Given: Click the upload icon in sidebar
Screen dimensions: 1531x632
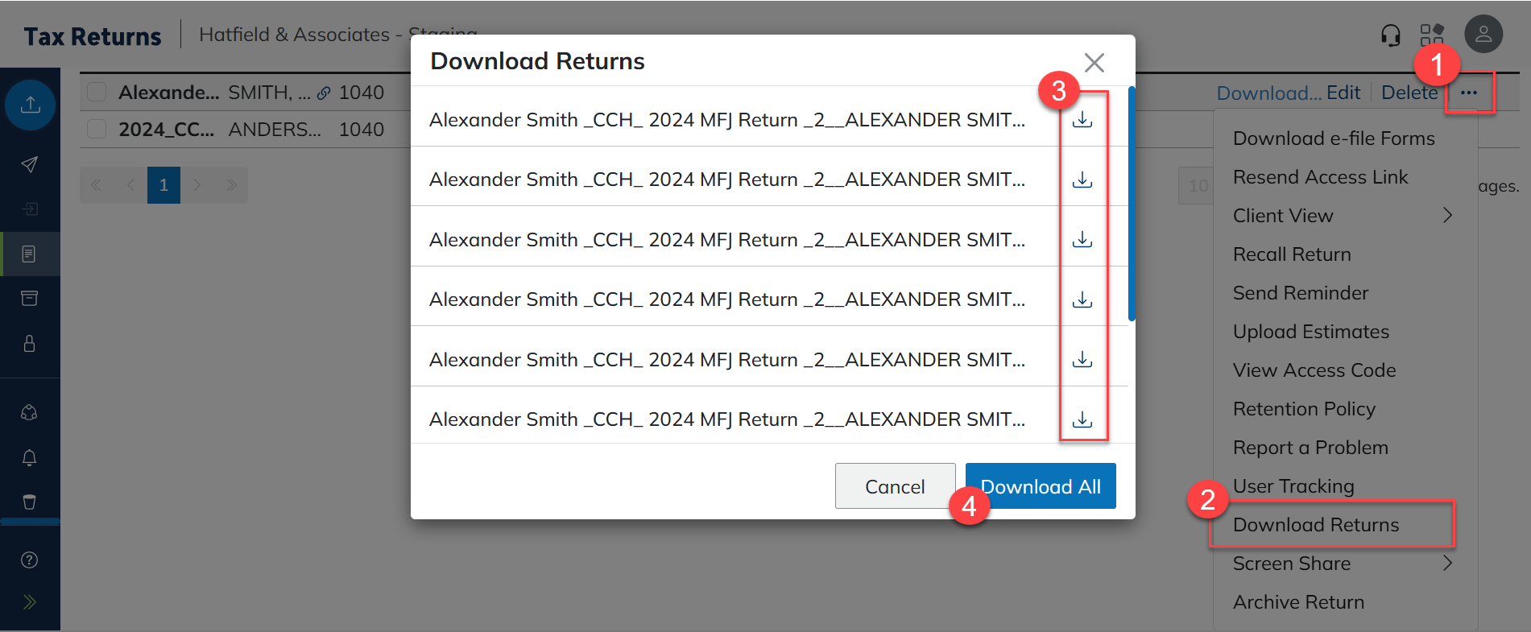Looking at the screenshot, I should click(x=31, y=105).
